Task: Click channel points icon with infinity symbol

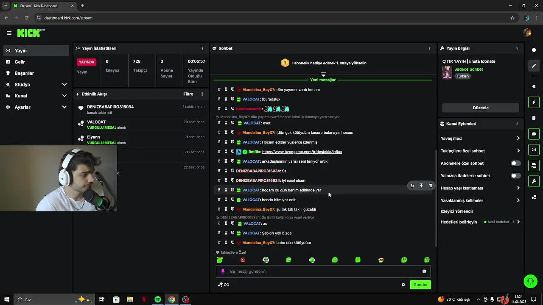Action: click(224, 285)
